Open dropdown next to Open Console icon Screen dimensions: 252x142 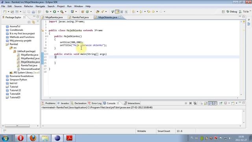coord(236,103)
